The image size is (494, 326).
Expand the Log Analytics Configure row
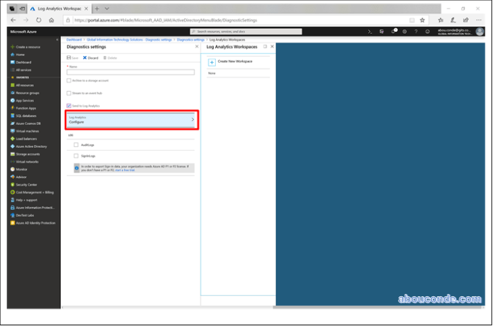pyautogui.click(x=131, y=119)
